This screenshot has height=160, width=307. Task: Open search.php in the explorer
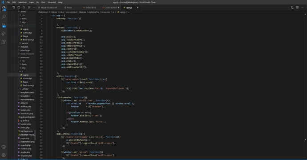(25, 145)
